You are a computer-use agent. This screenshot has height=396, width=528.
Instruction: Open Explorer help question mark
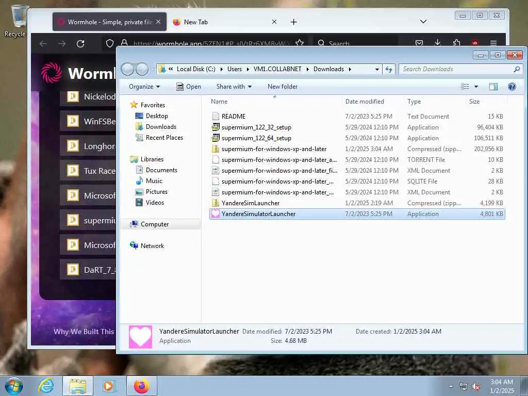(x=512, y=87)
